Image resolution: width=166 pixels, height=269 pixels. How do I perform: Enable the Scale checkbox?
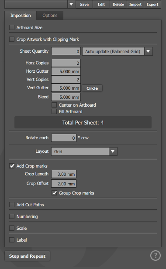12,228
